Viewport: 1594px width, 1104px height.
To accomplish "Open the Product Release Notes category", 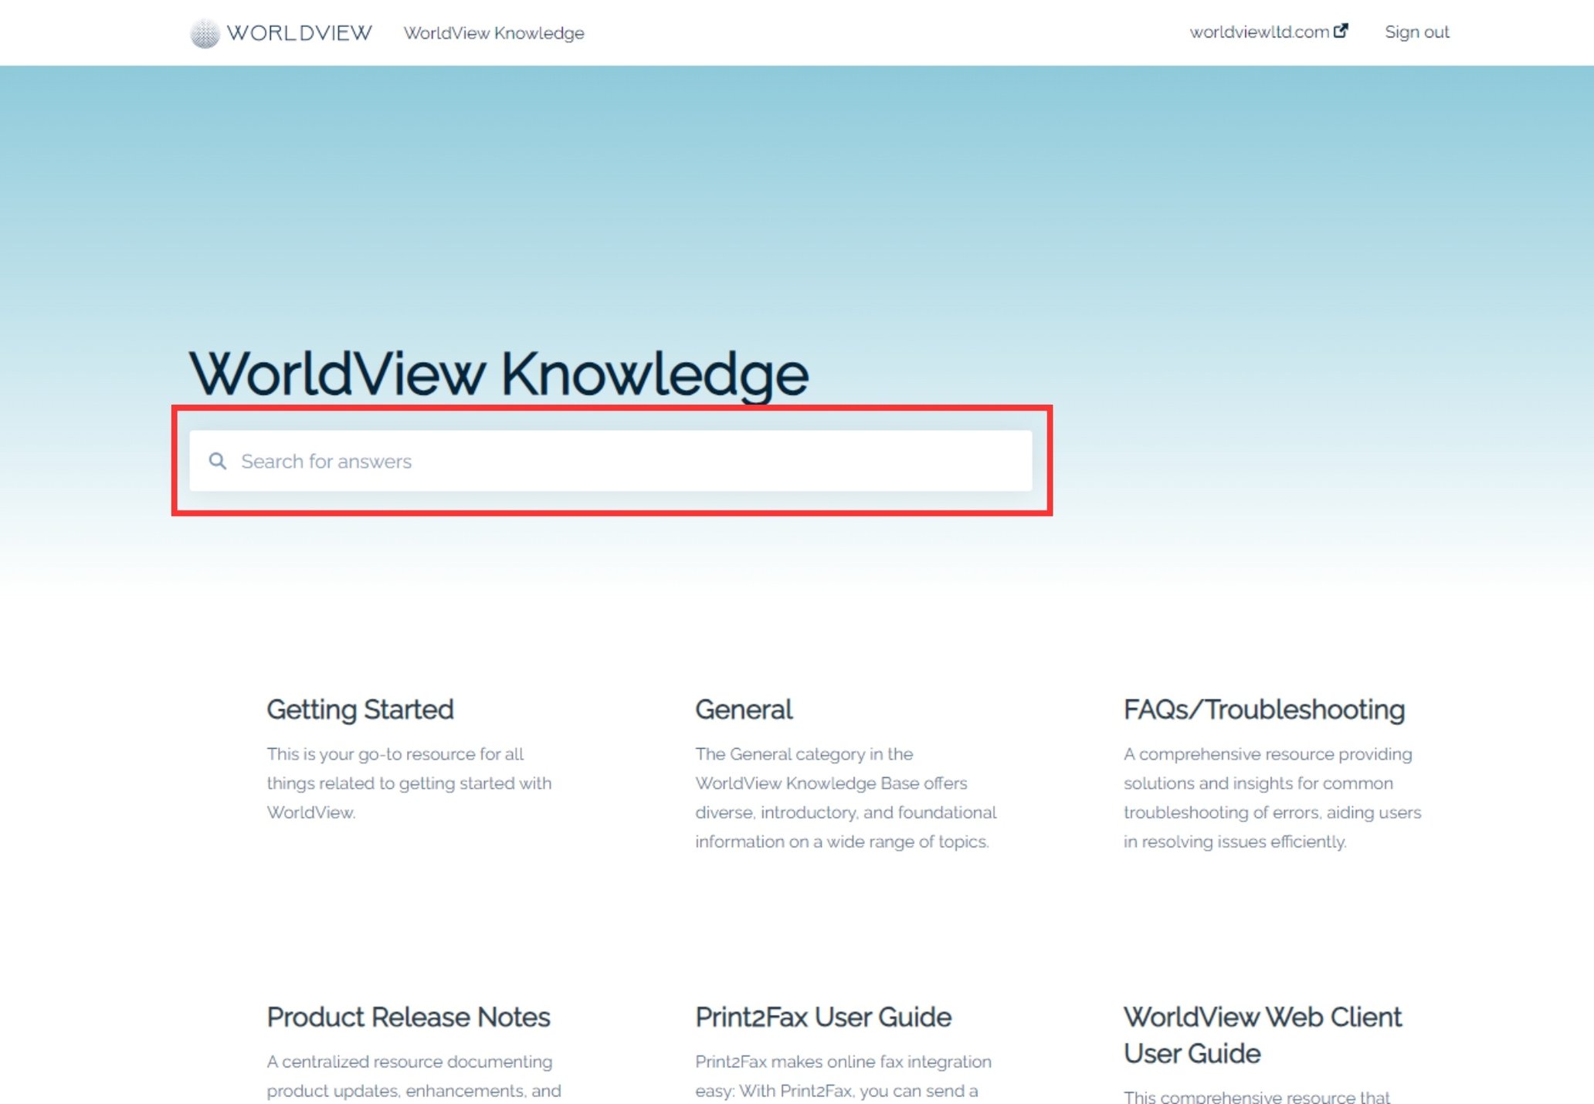I will (x=409, y=1017).
